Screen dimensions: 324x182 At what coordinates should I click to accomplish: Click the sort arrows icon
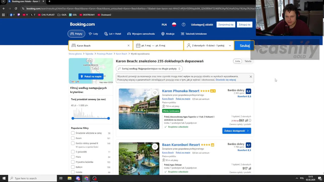pyautogui.click(x=119, y=69)
